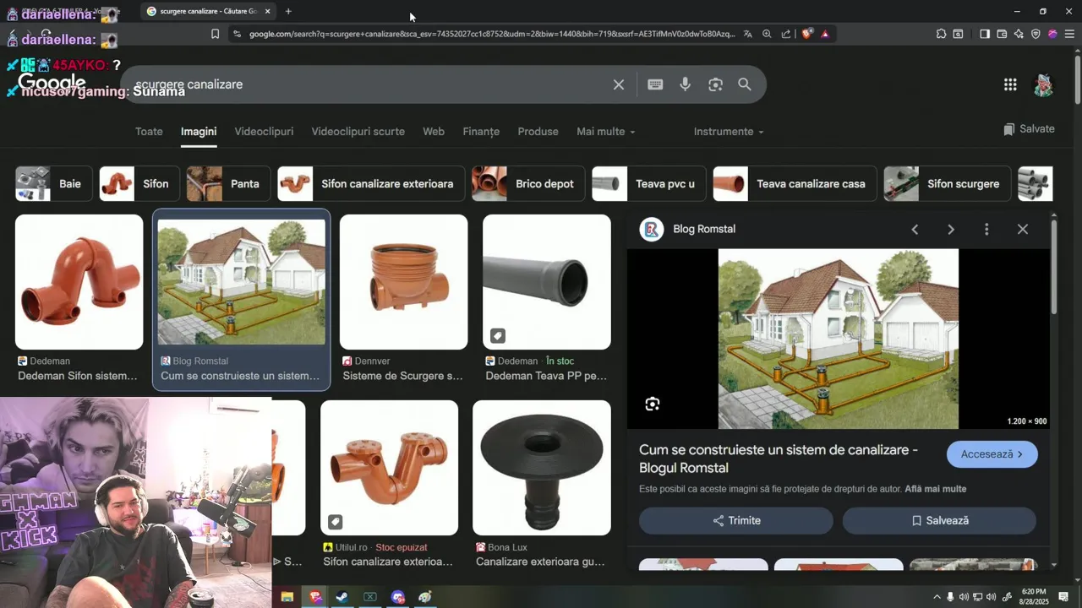Screen dimensions: 1082x608
Task: Start voice search with microphone icon
Action: [686, 84]
